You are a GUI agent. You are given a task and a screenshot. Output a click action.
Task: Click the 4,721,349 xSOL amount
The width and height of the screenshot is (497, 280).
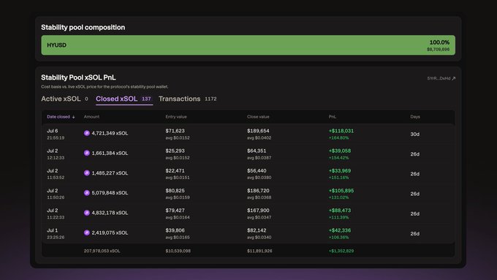click(110, 133)
